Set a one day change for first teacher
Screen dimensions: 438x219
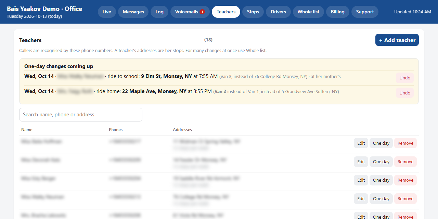(x=381, y=143)
